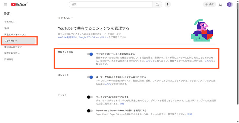Open 請求とお支払い settings
239x123 pixels.
pos(12,53)
